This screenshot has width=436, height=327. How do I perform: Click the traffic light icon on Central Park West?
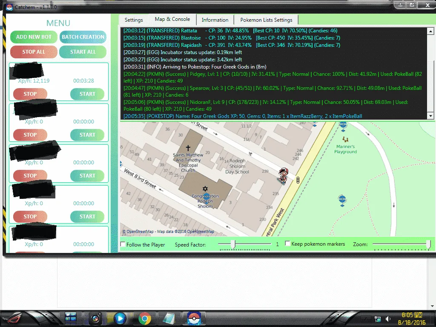click(298, 180)
